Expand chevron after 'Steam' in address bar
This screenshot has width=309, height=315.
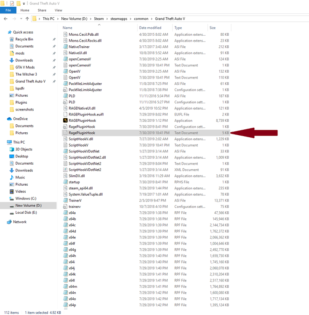[107, 18]
